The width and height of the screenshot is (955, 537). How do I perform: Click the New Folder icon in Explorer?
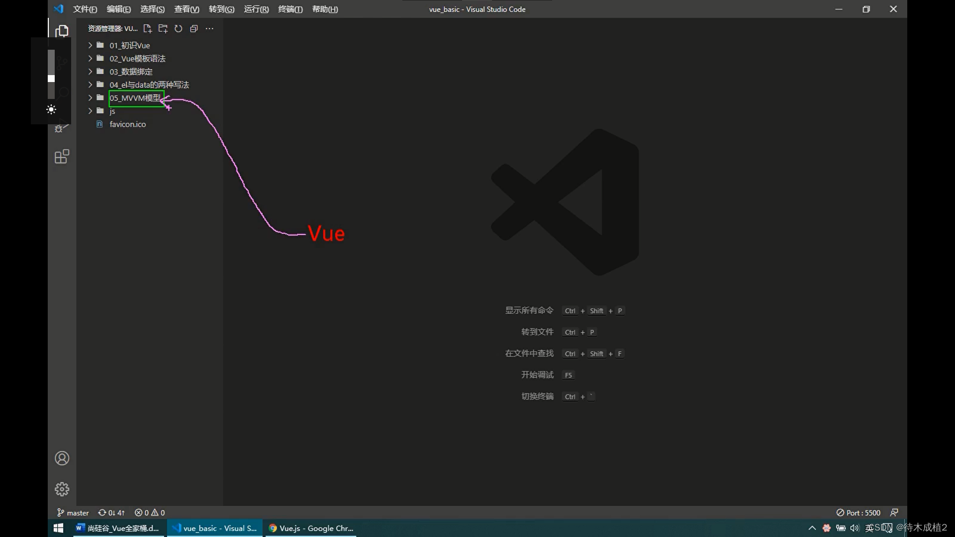(163, 29)
